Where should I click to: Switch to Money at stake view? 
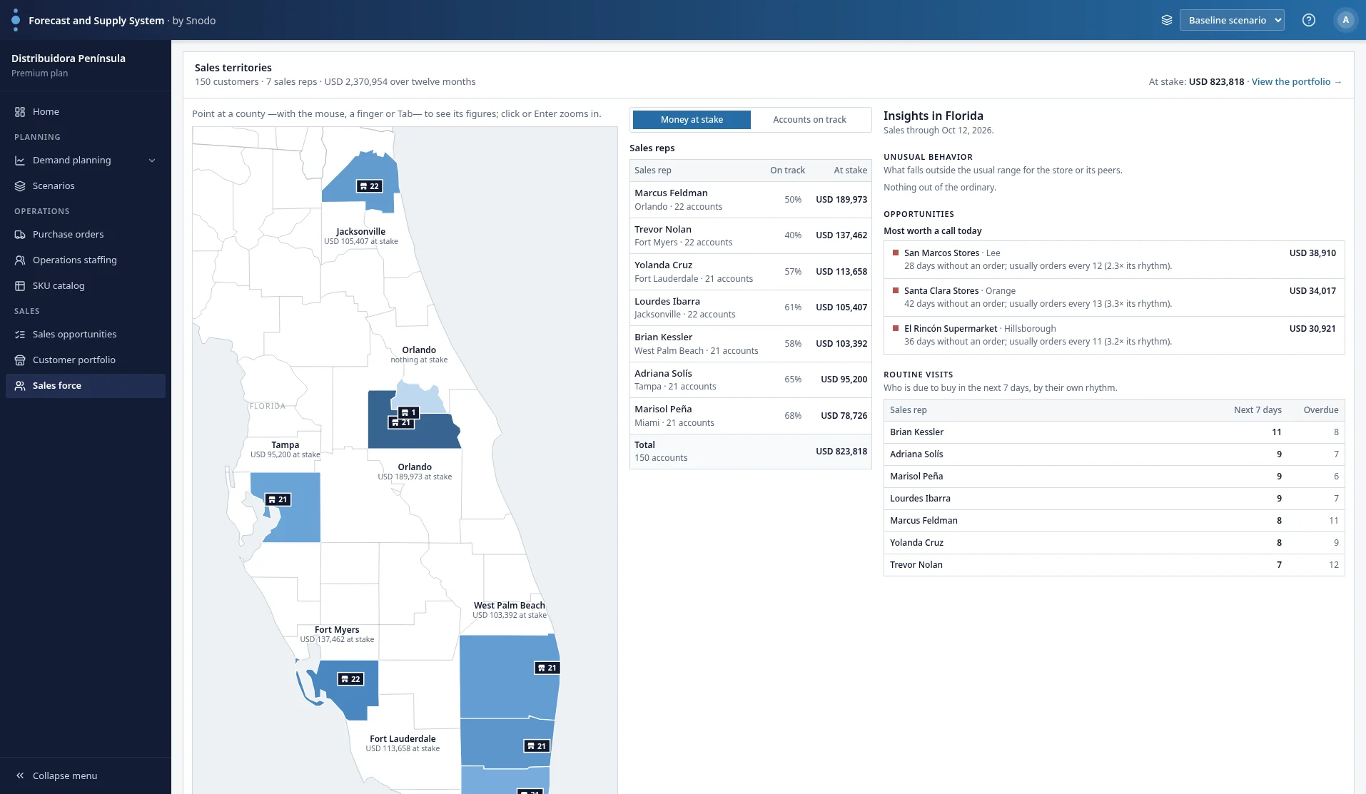[x=692, y=120]
